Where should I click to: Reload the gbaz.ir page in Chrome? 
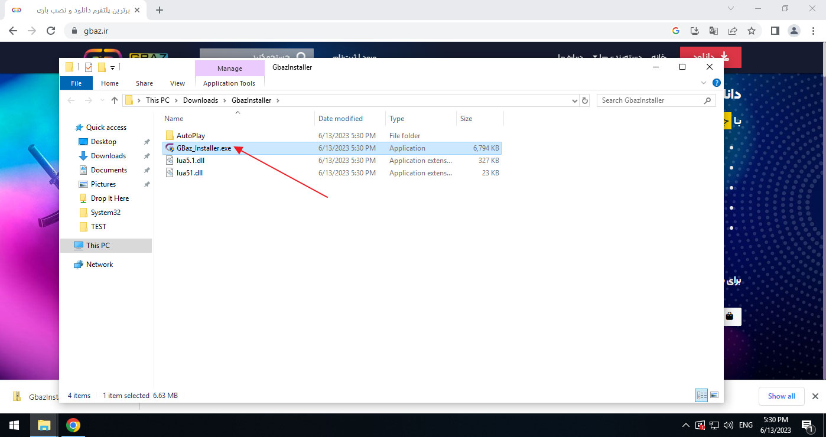click(x=51, y=31)
